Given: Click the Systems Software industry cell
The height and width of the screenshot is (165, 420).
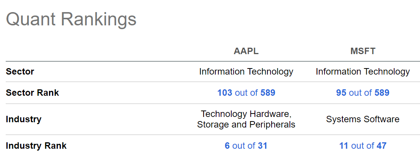Looking at the screenshot, I should (363, 119).
